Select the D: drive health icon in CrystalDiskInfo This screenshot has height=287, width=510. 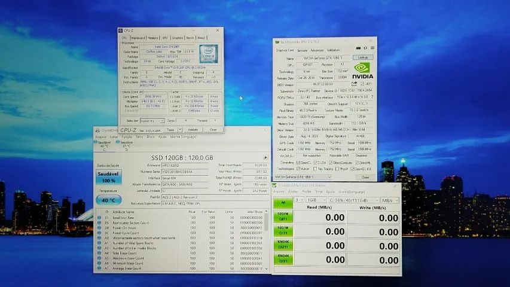(118, 142)
